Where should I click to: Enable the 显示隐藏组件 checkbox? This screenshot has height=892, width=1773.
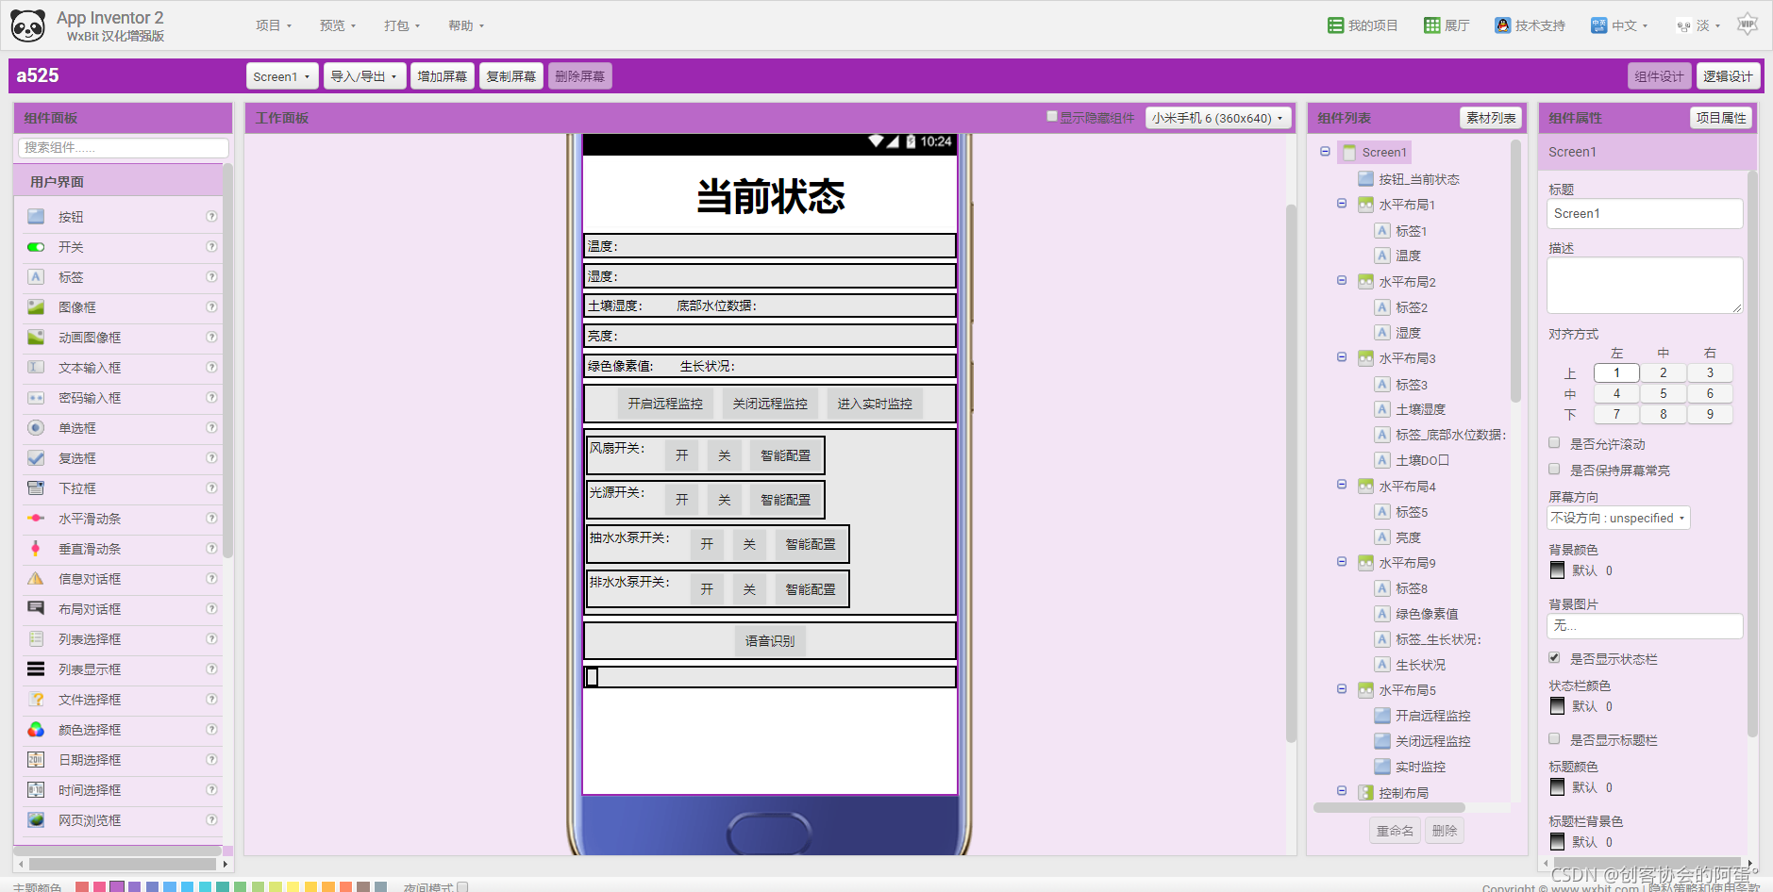pos(1051,116)
